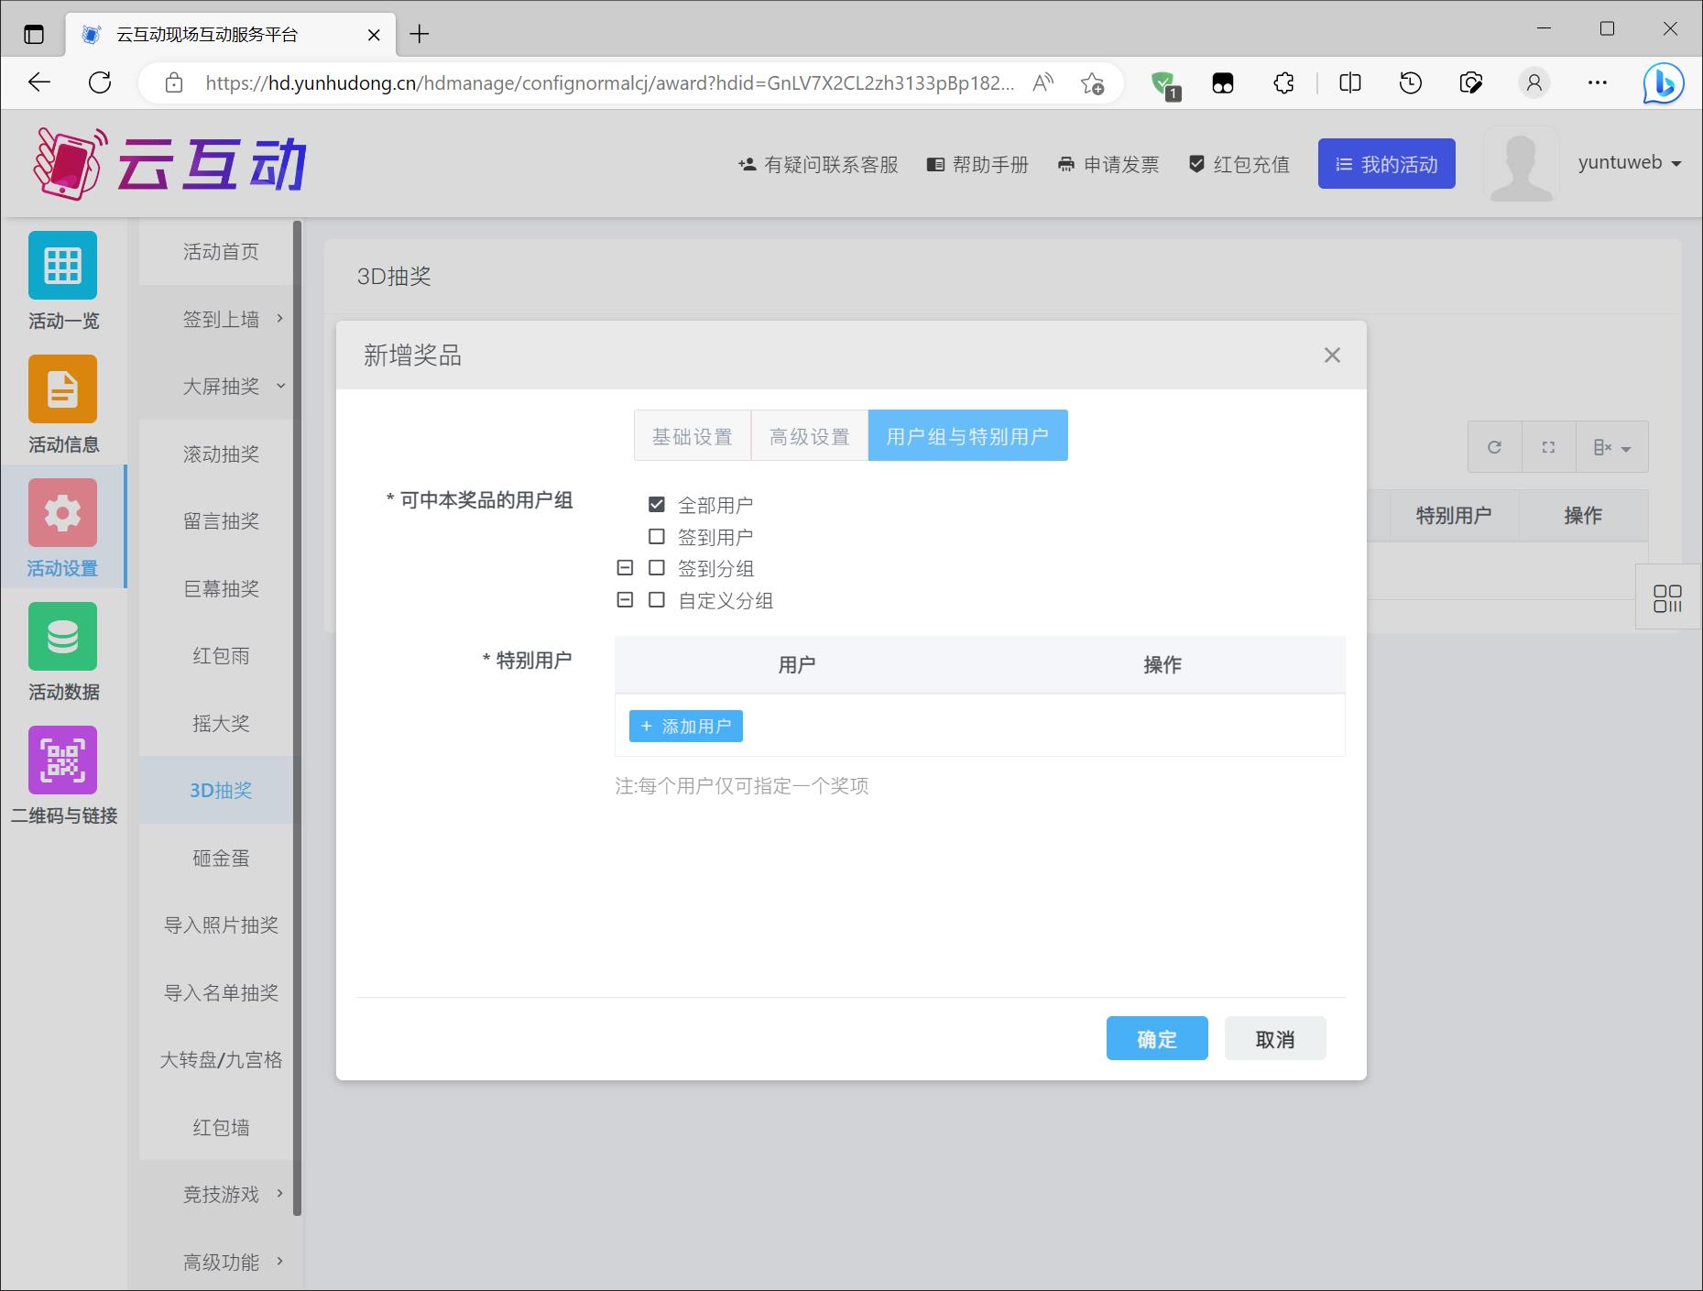Open the 活动信息 document icon
The width and height of the screenshot is (1703, 1291).
[x=62, y=389]
